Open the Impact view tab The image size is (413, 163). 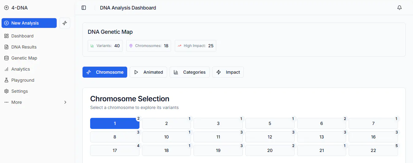(x=228, y=72)
